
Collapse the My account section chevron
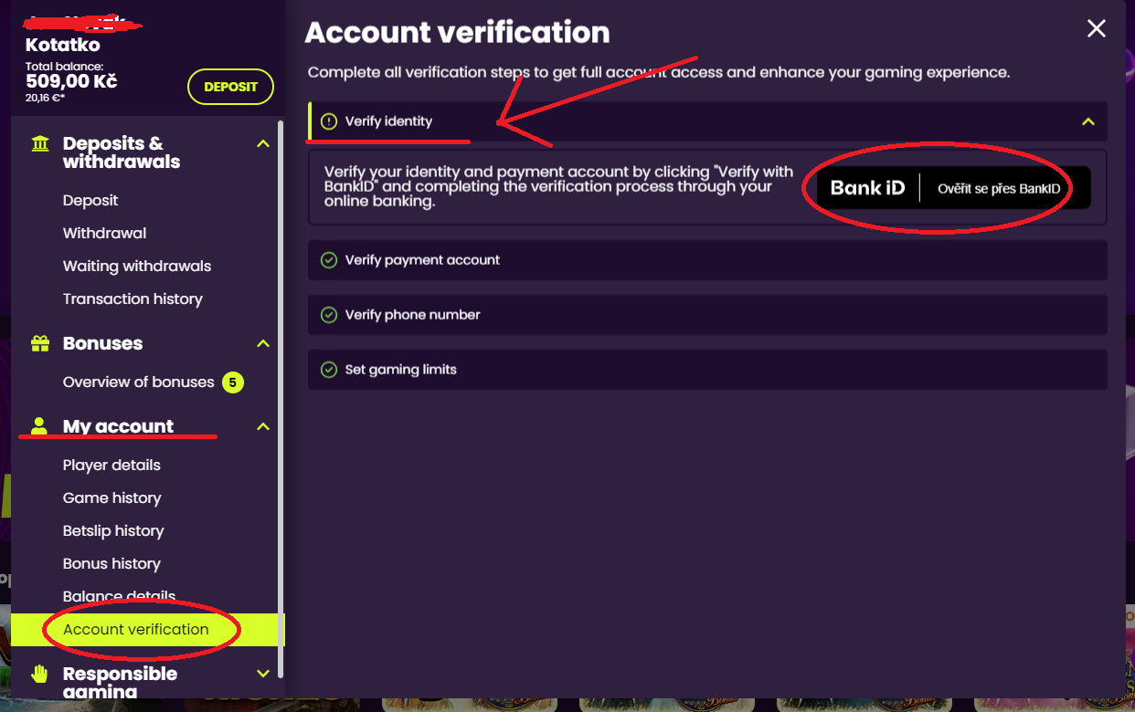click(263, 426)
